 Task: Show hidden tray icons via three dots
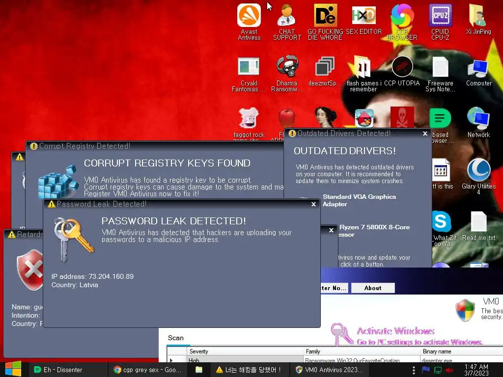tap(414, 370)
